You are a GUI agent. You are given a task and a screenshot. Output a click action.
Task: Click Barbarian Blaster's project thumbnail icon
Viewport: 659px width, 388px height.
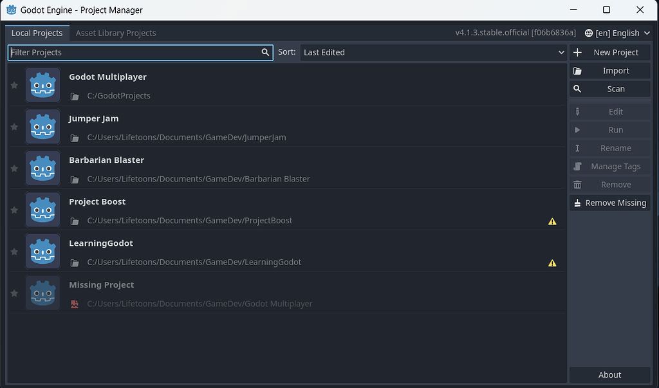pyautogui.click(x=42, y=168)
